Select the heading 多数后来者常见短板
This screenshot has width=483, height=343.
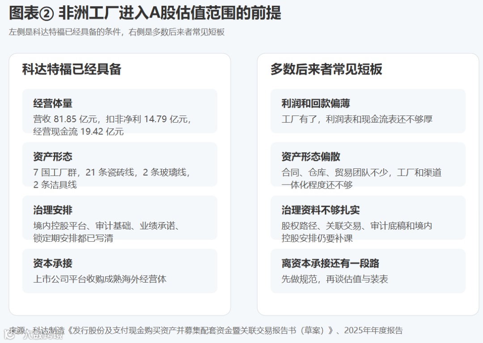pyautogui.click(x=326, y=69)
